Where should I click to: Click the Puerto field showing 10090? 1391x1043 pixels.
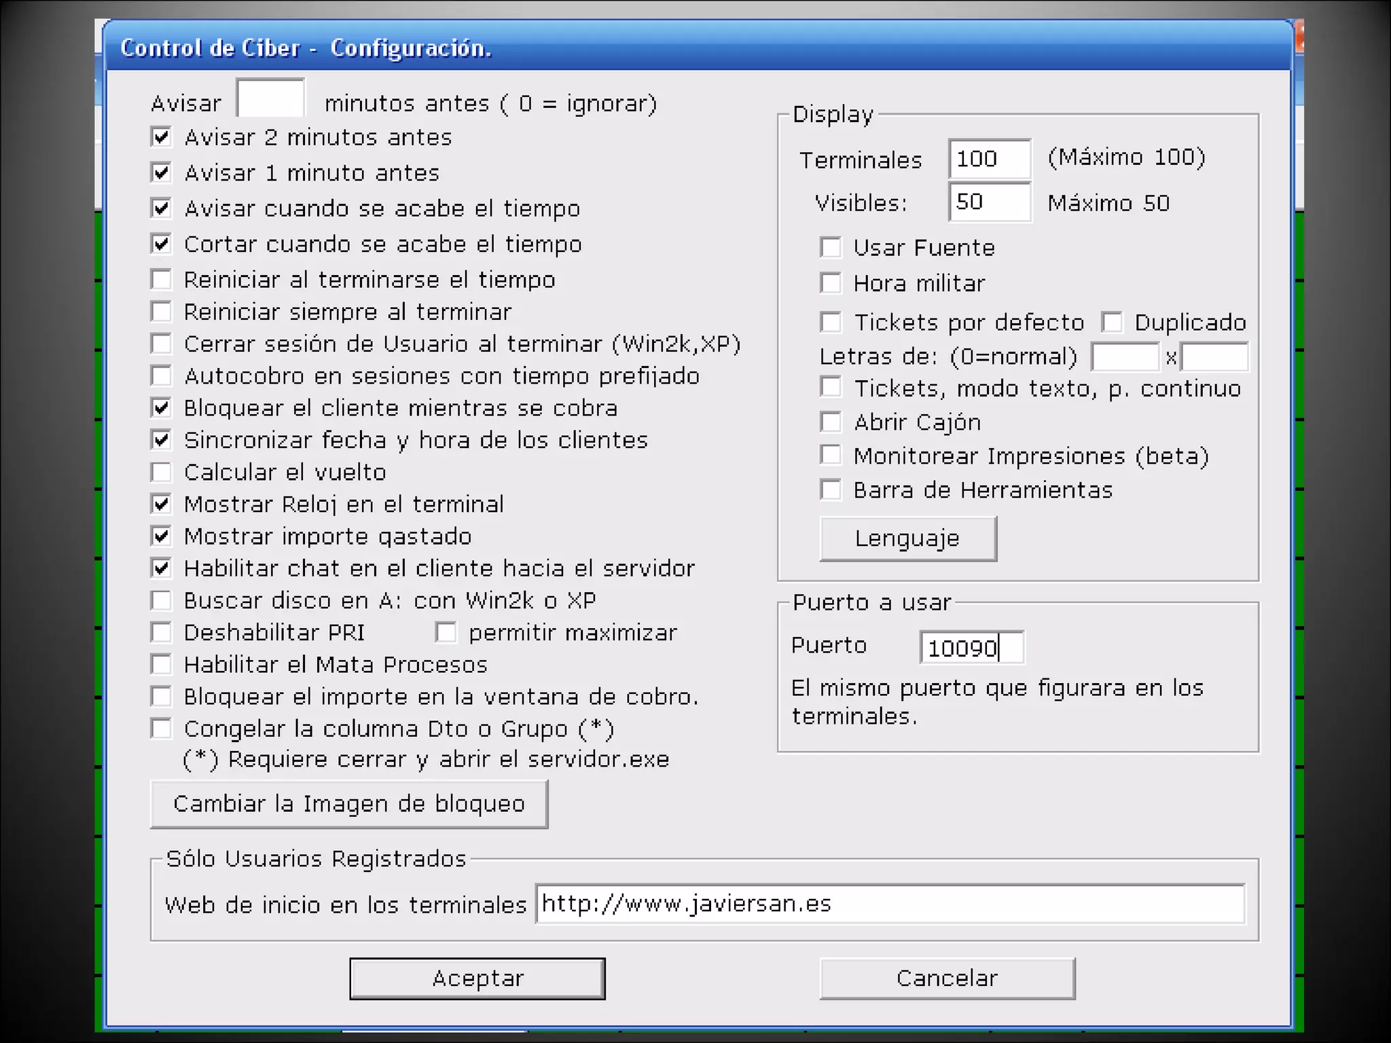click(x=972, y=647)
